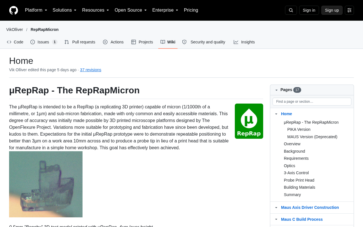Collapse the Home page section caret

276,114
